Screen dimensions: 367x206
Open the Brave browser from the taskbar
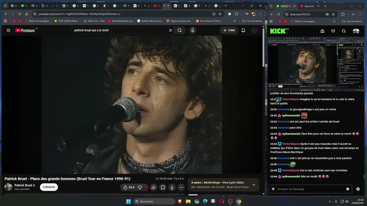tap(180, 201)
